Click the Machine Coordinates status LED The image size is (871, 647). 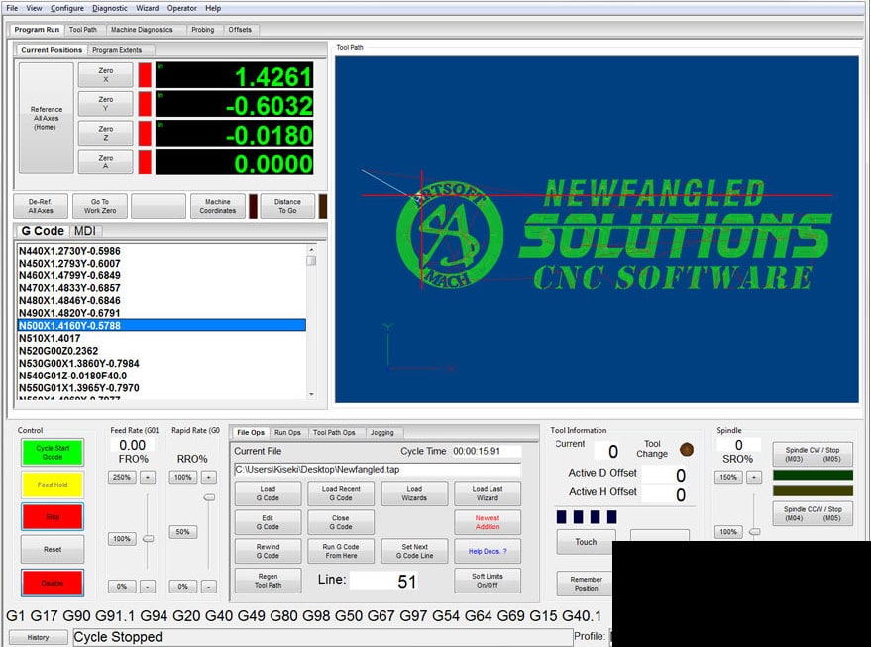click(x=254, y=206)
